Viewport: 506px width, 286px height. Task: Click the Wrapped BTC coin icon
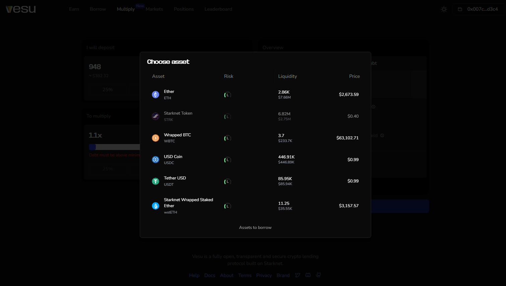click(x=155, y=138)
